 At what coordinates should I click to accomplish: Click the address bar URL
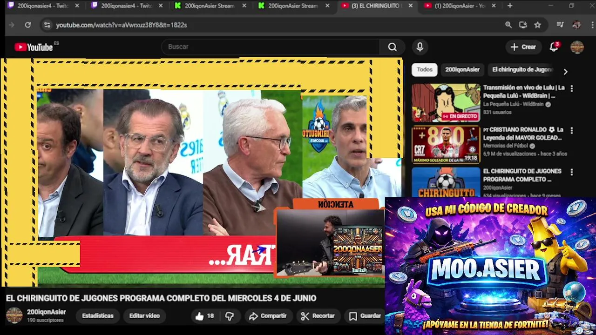click(x=122, y=25)
